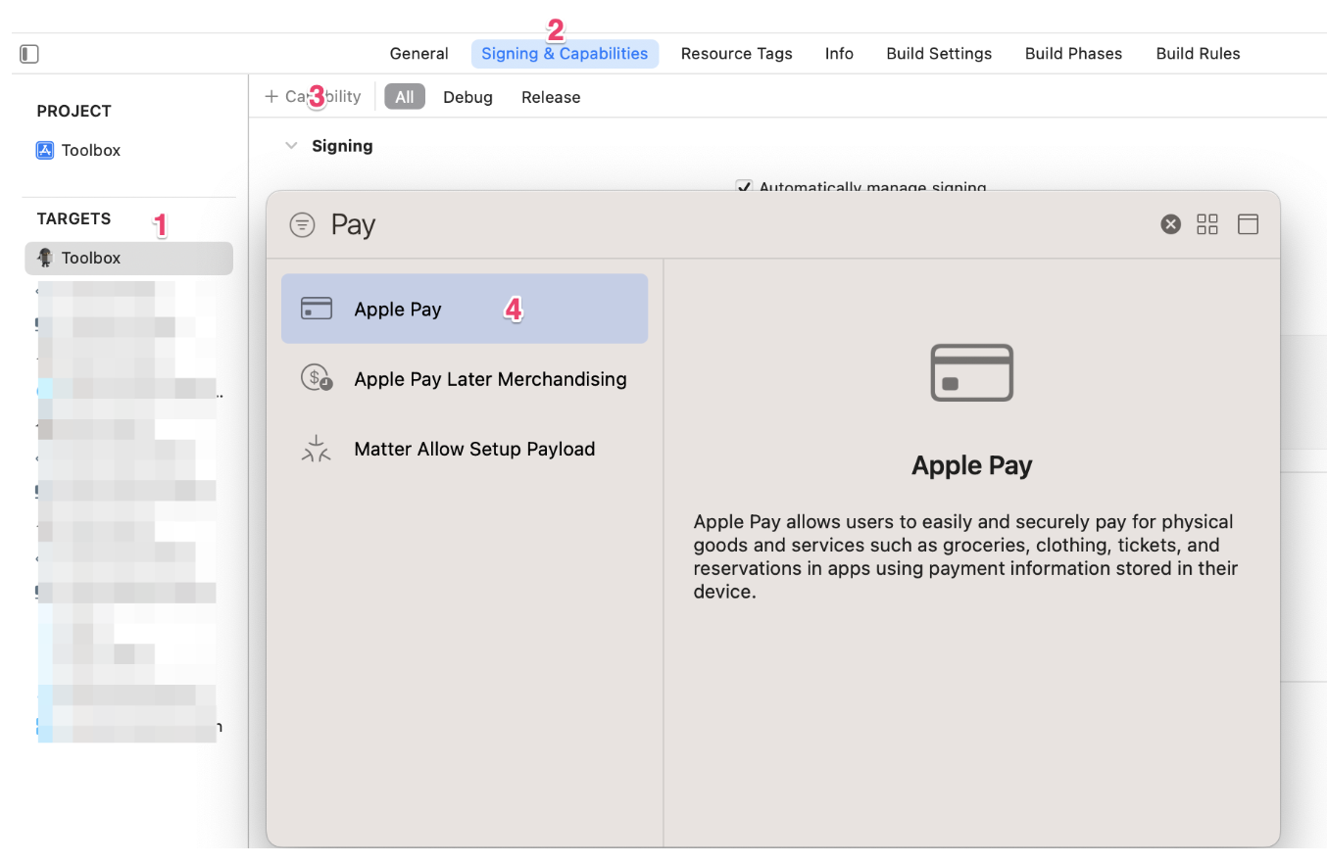Click the Apple Pay description paragraph
The height and width of the screenshot is (864, 1327).
pos(965,556)
